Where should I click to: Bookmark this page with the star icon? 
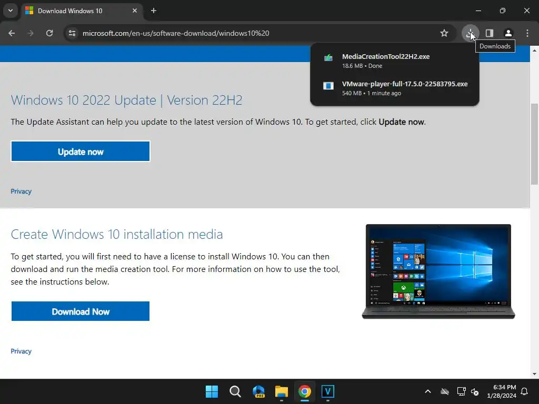(444, 33)
